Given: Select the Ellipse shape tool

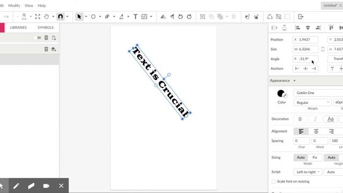Looking at the screenshot, I should (x=93, y=17).
